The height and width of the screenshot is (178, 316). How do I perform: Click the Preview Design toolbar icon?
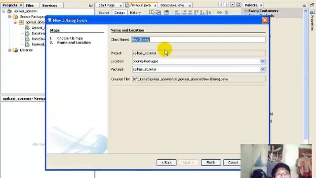pyautogui.click(x=166, y=12)
